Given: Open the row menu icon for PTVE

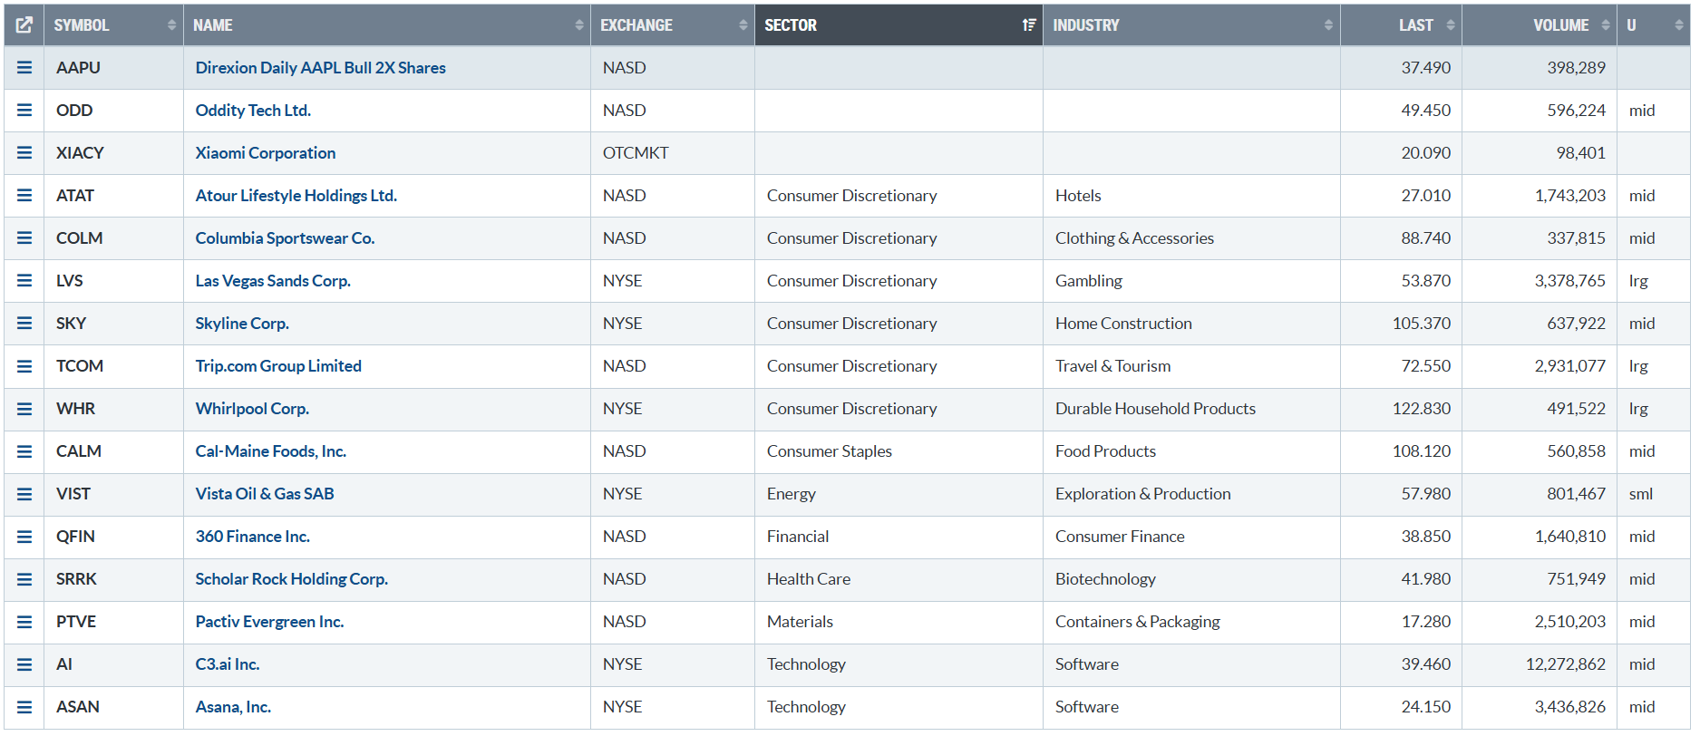Looking at the screenshot, I should pyautogui.click(x=24, y=622).
